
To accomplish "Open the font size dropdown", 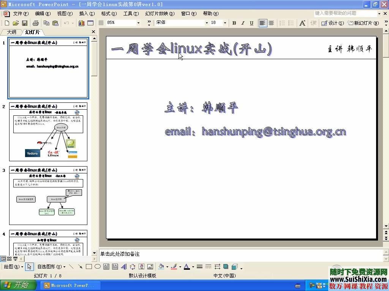I will 225,23.
